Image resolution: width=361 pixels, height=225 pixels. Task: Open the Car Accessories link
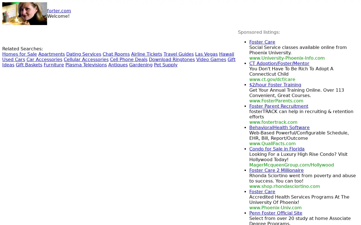[44, 60]
